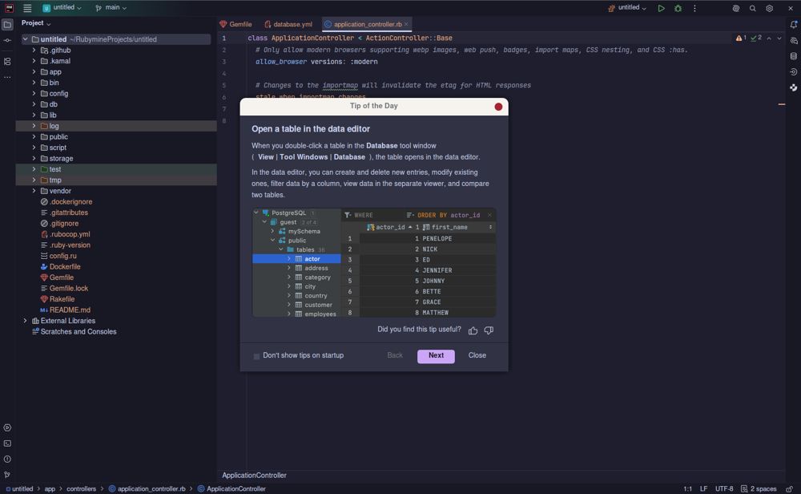801x494 pixels.
Task: Like this tip with thumbs up
Action: (x=473, y=330)
